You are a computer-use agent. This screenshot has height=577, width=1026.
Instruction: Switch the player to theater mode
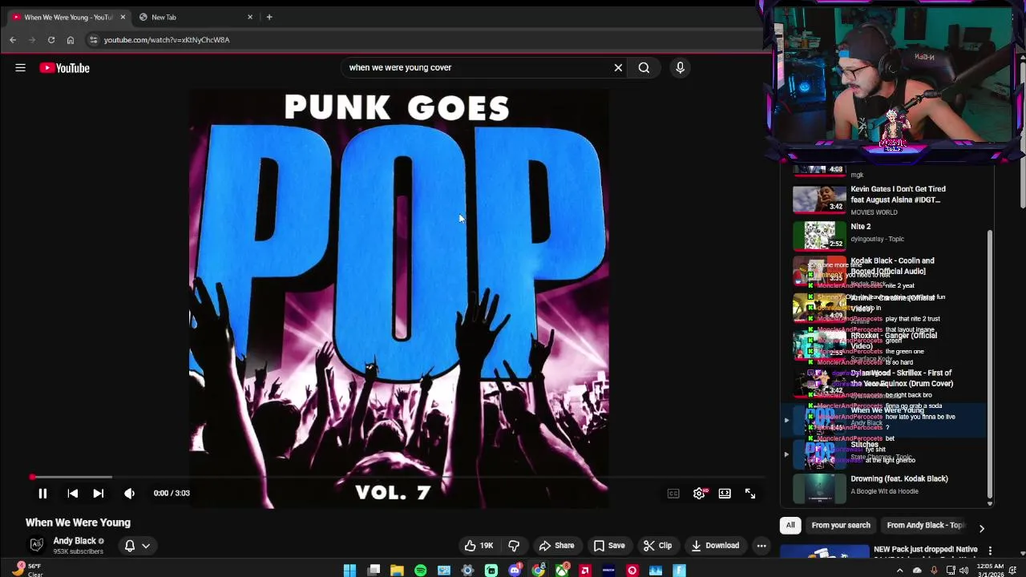pos(725,494)
